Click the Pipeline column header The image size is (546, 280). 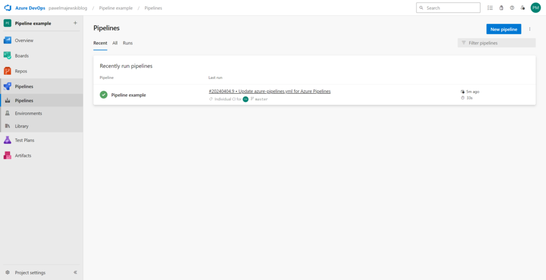107,78
